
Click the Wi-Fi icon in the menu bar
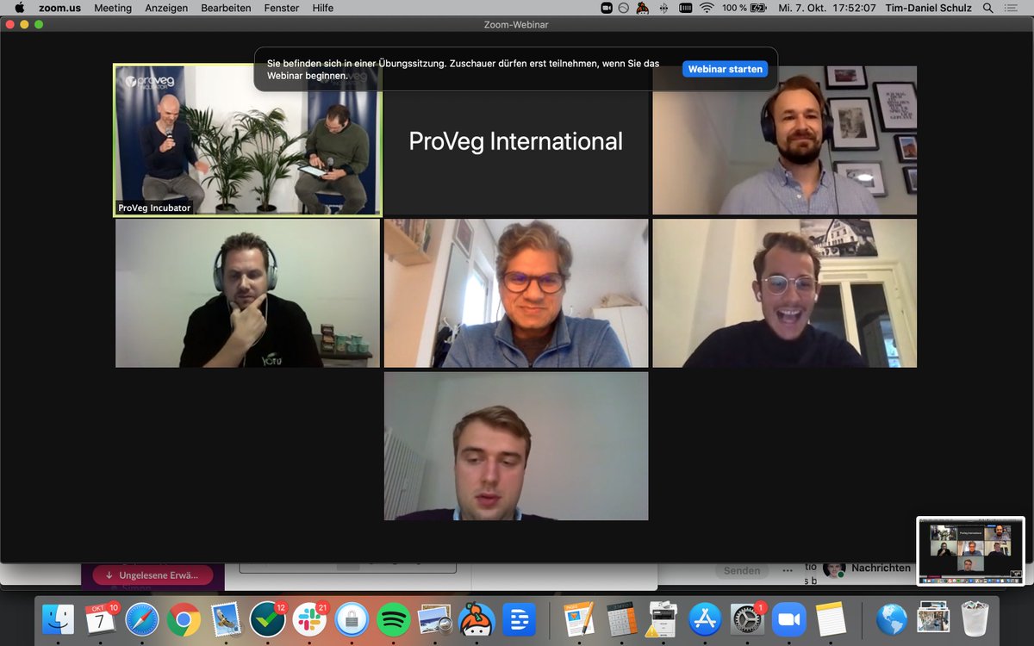coord(707,8)
